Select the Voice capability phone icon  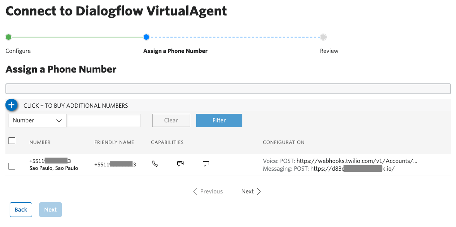pyautogui.click(x=155, y=164)
